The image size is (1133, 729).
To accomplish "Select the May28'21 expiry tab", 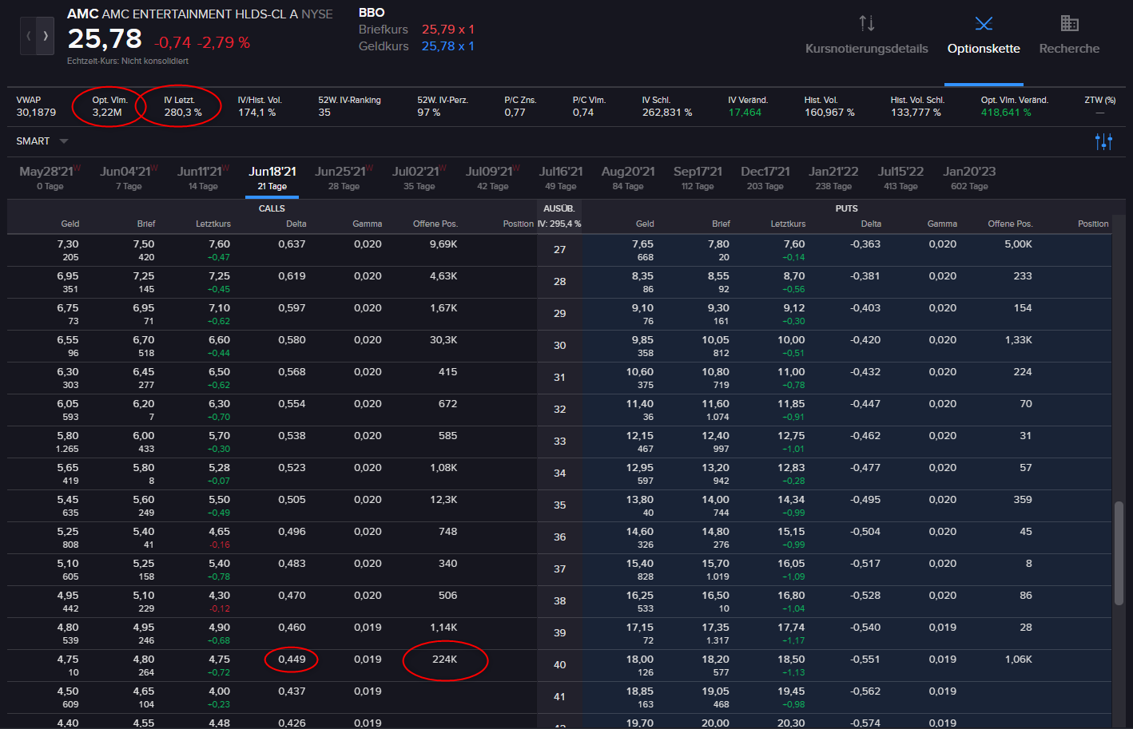I will [50, 178].
